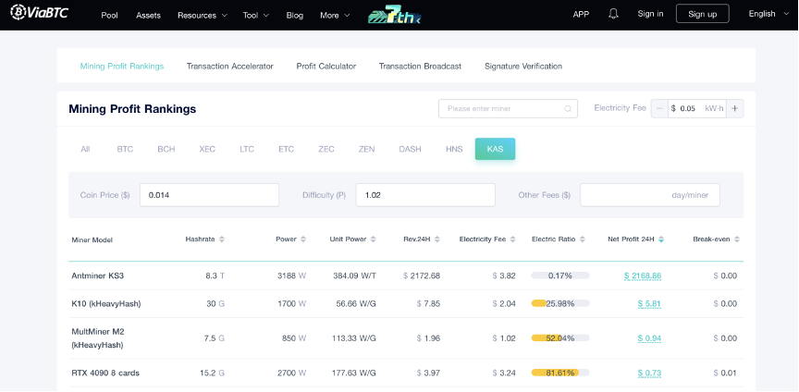Click the 25.98% electric ratio bar
Image resolution: width=799 pixels, height=392 pixels.
(560, 304)
